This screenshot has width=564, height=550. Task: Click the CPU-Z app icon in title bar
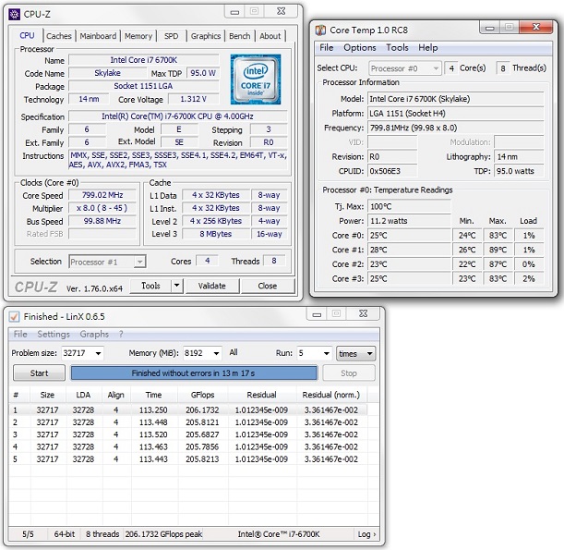(14, 15)
